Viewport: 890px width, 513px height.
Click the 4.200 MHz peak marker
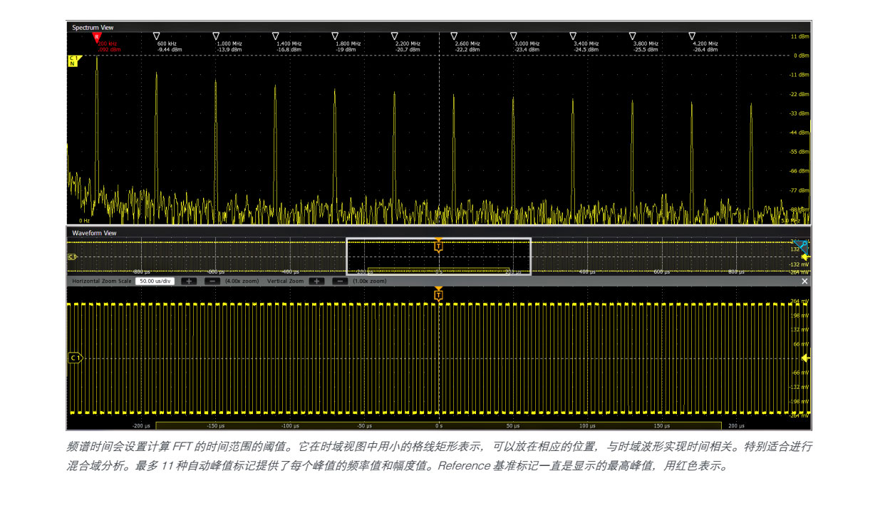pos(691,36)
